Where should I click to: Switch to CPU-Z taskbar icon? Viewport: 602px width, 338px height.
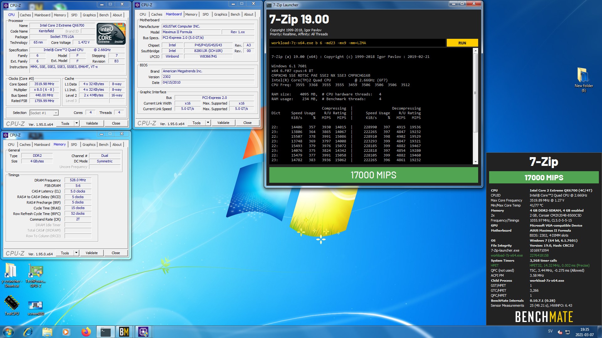[x=143, y=332]
